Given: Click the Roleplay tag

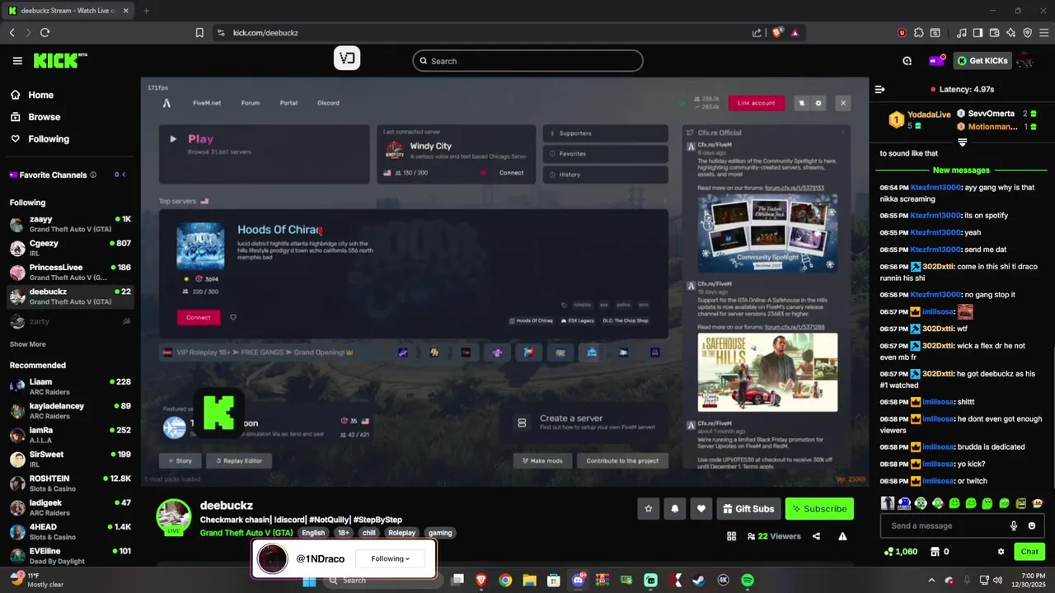Looking at the screenshot, I should tap(402, 533).
